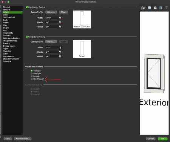Click Library for interior casing profile
This screenshot has height=142, width=170.
[x=51, y=12]
